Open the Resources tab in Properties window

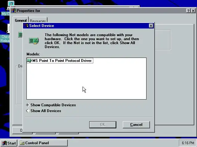click(x=38, y=21)
